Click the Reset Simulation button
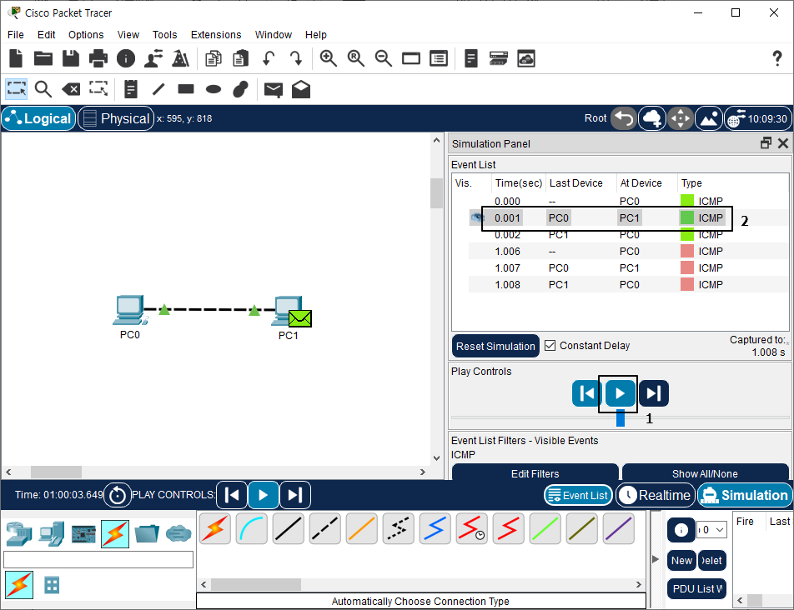 [495, 346]
